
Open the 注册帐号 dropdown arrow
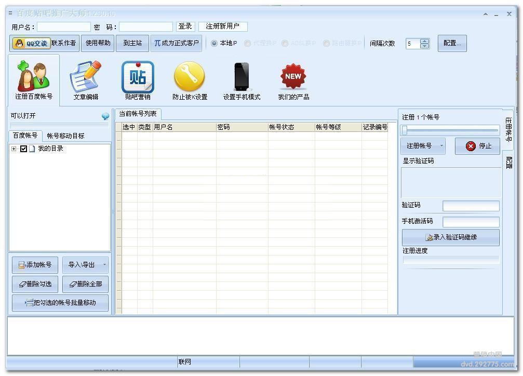coord(441,146)
